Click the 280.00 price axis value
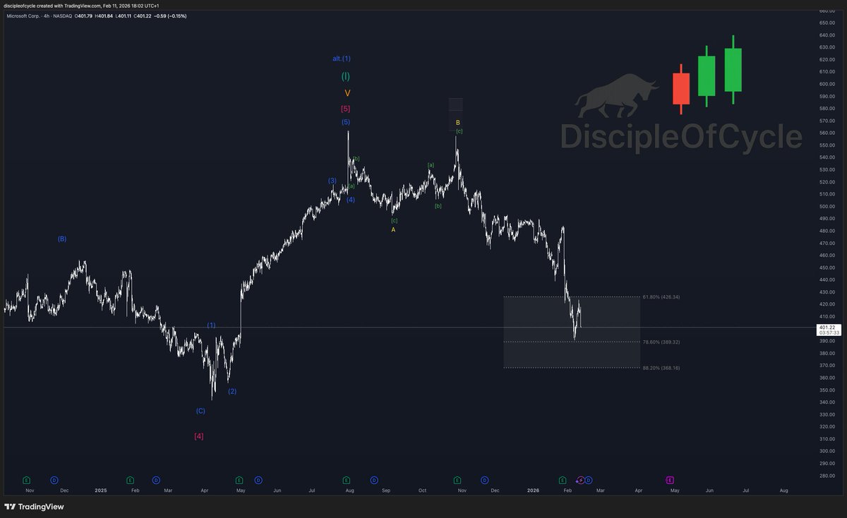 827,476
